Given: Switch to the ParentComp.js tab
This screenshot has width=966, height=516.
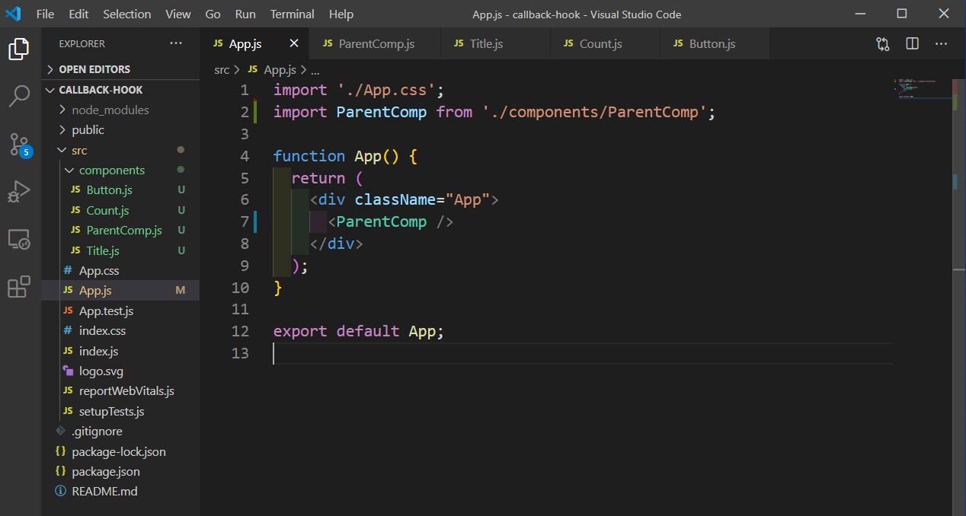Looking at the screenshot, I should (x=376, y=43).
